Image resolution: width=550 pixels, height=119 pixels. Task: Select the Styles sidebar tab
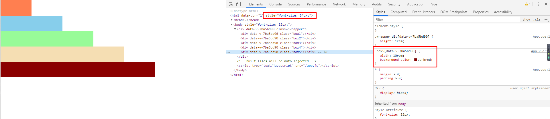pyautogui.click(x=380, y=12)
